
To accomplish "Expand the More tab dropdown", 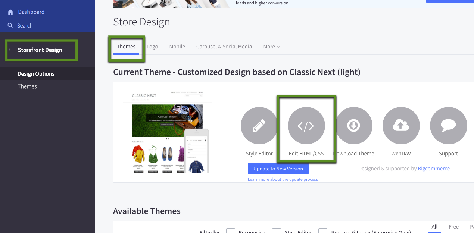I will point(271,47).
